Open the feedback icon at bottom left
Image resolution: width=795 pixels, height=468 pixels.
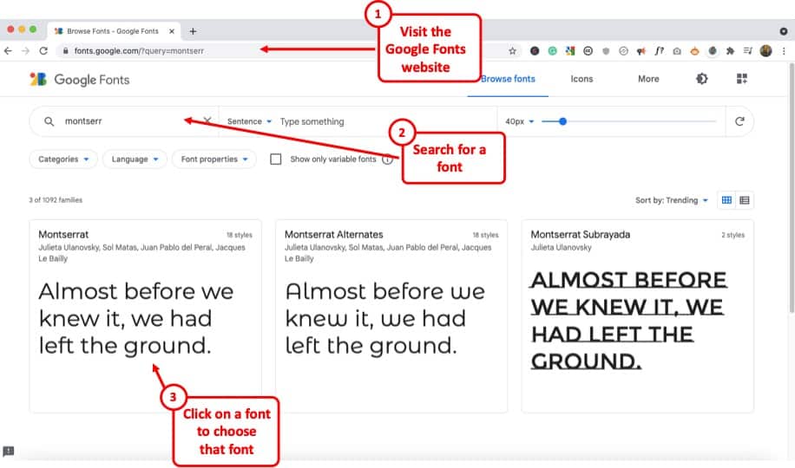9,451
